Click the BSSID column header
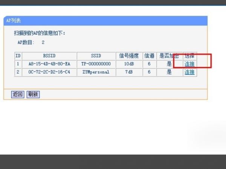 pyautogui.click(x=49, y=56)
